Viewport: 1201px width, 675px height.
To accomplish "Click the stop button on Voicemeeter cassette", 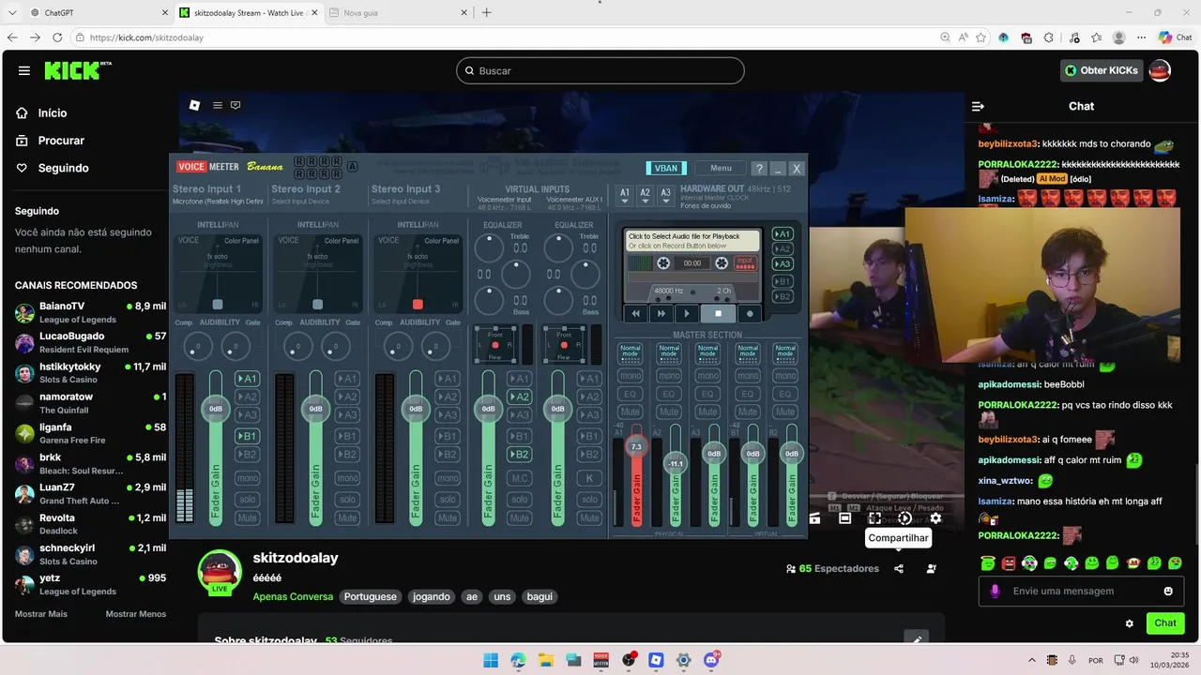I will pyautogui.click(x=719, y=313).
